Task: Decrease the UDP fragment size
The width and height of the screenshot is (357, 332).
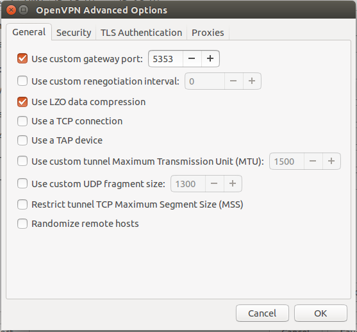Action: point(214,183)
